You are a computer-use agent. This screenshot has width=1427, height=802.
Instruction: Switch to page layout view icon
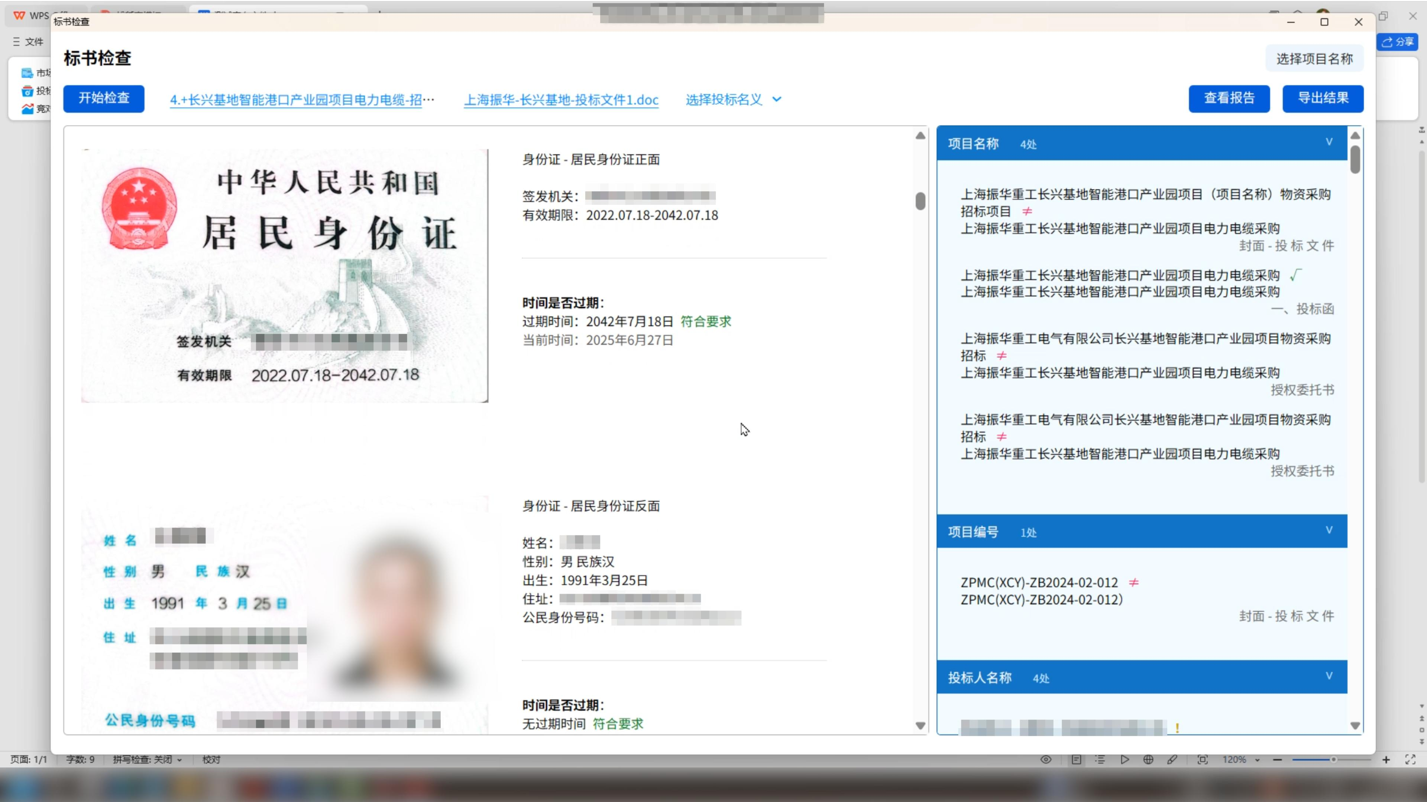[1076, 759]
